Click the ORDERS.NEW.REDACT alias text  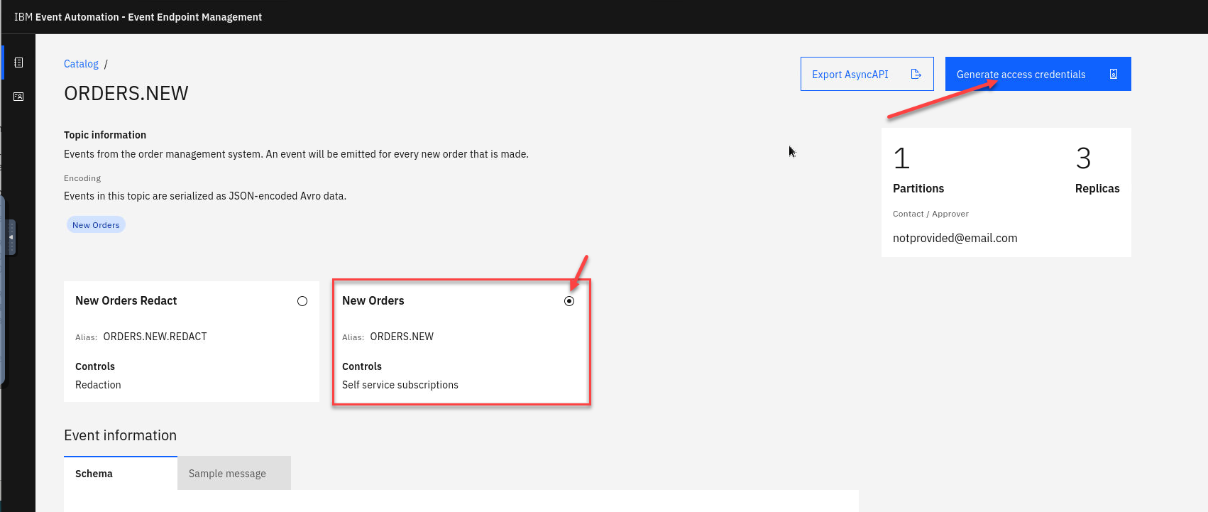[x=155, y=337]
